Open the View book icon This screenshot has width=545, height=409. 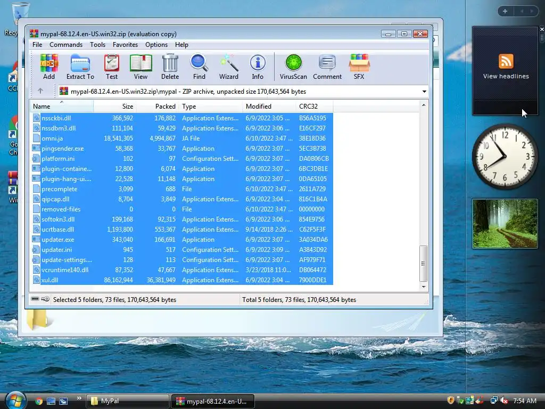pos(141,67)
